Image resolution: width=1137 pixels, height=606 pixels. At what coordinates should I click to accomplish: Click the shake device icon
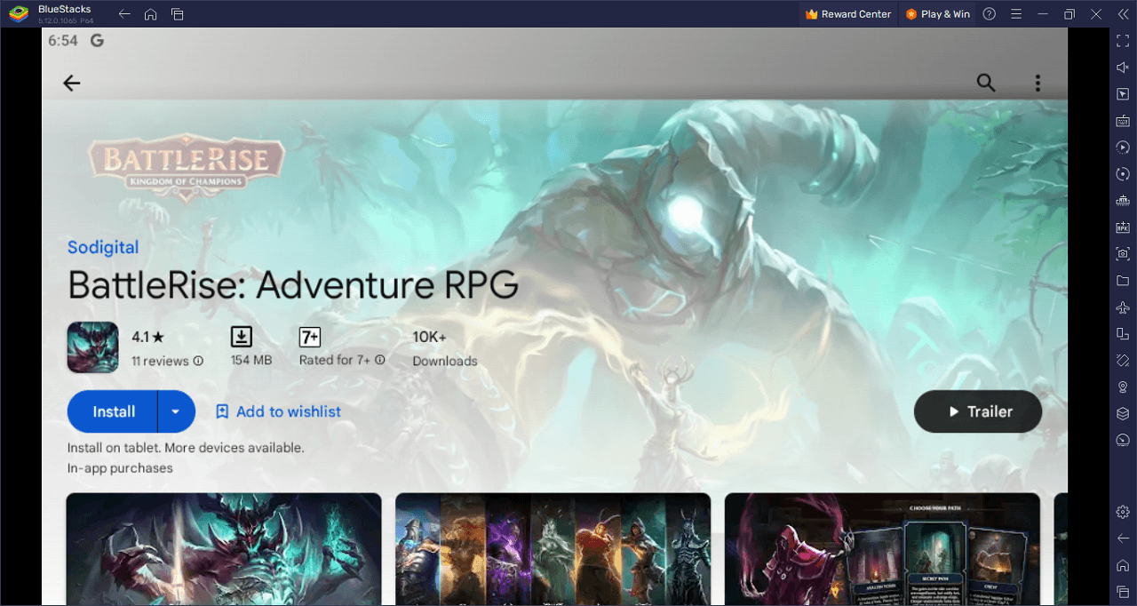(x=1123, y=361)
